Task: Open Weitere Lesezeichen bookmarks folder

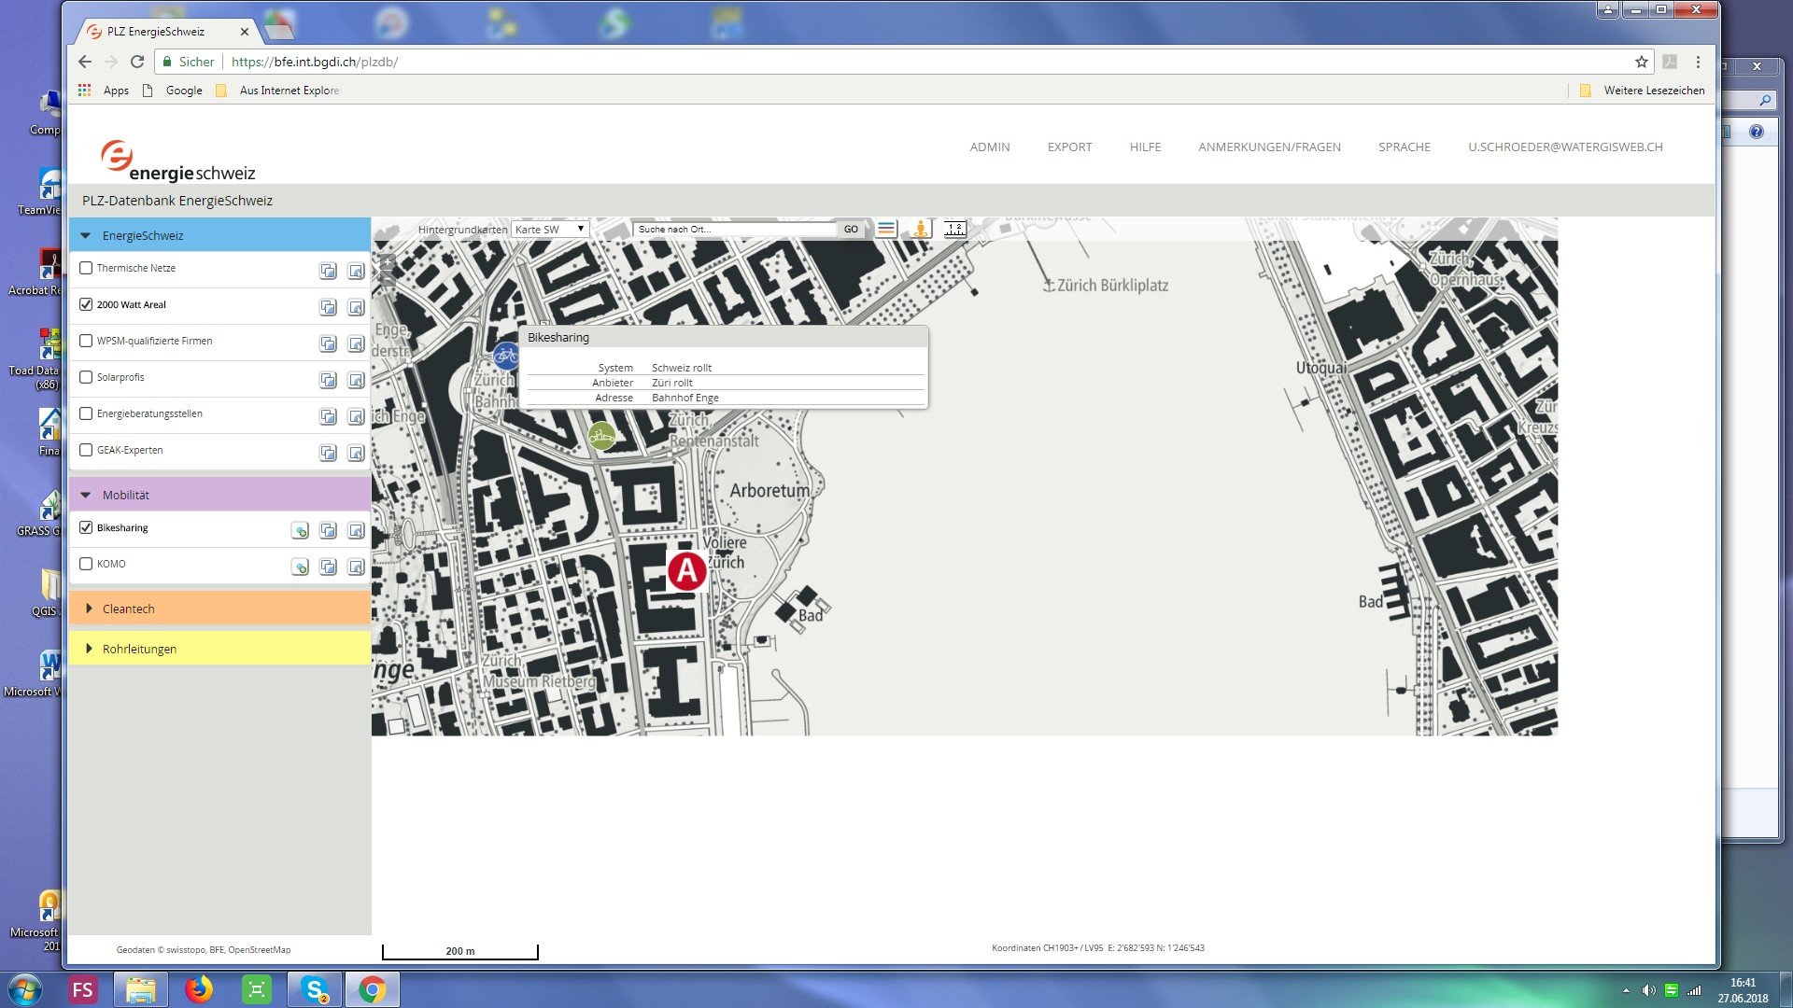Action: tap(1642, 91)
